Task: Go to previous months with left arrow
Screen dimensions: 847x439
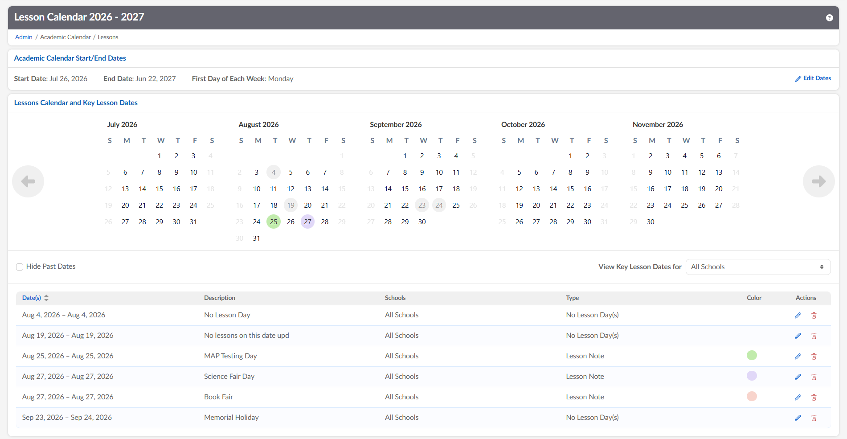Action: (x=28, y=181)
